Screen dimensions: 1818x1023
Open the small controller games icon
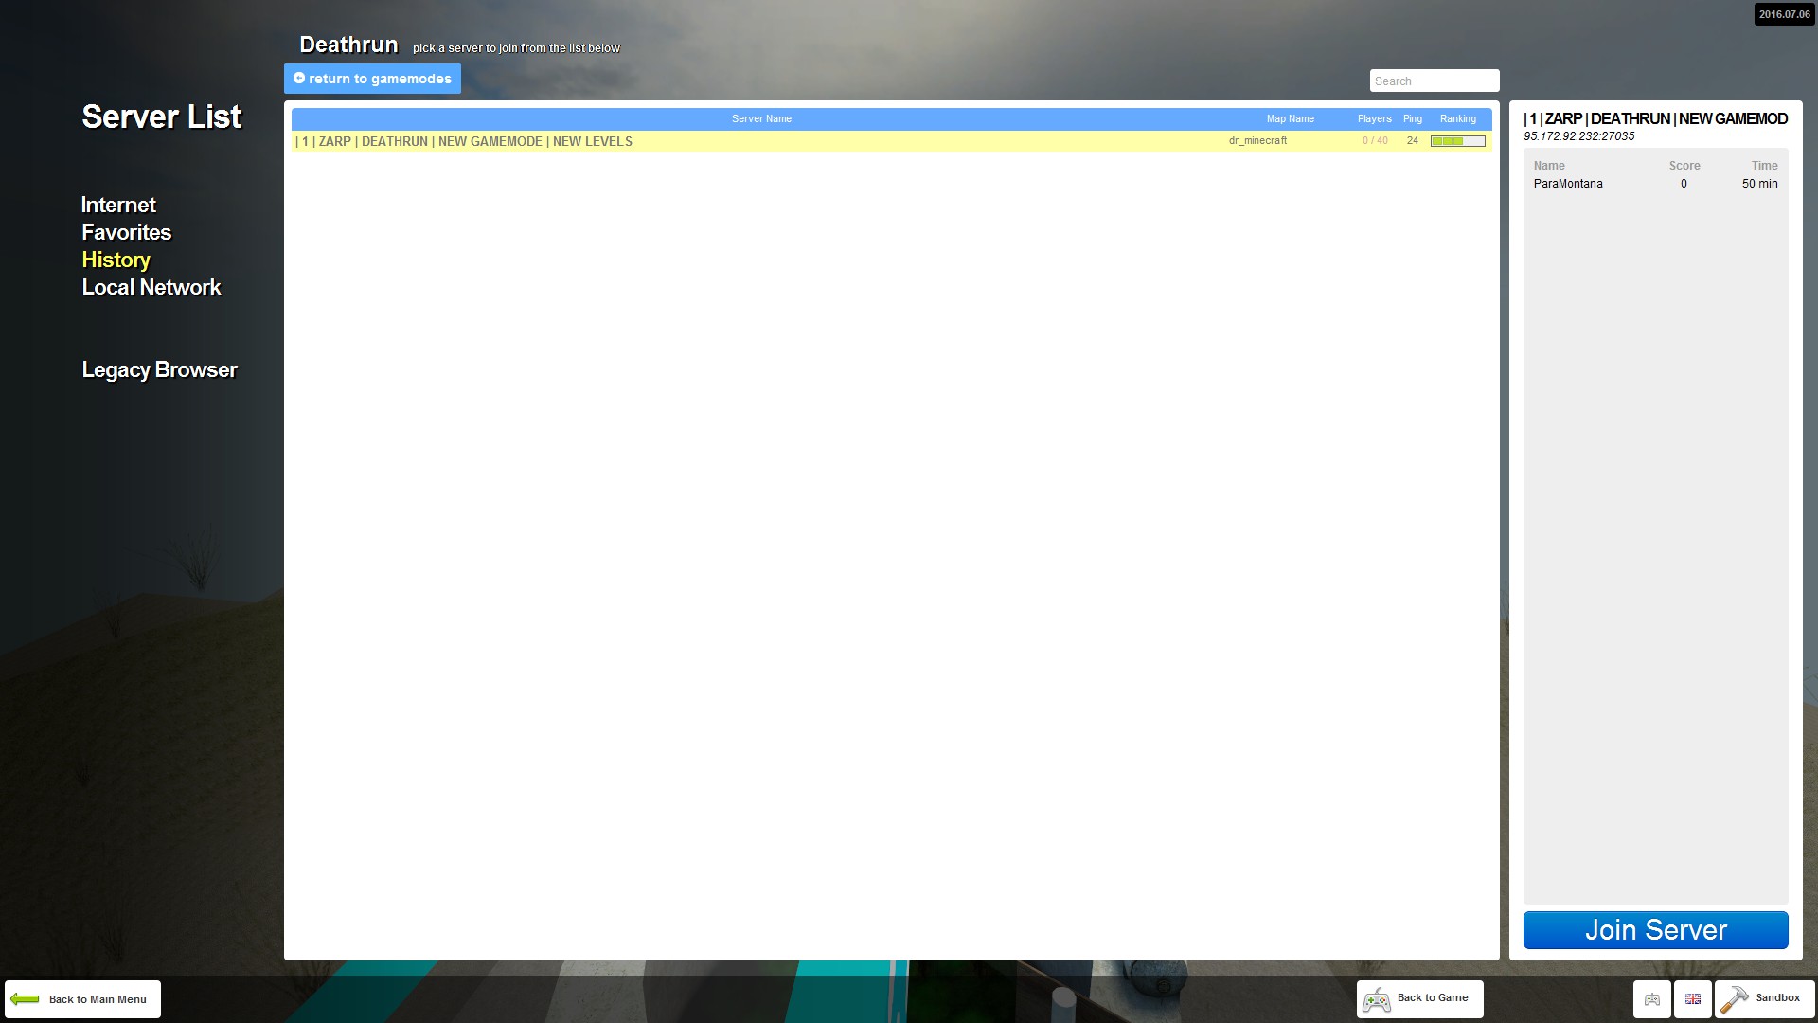coord(1651,999)
